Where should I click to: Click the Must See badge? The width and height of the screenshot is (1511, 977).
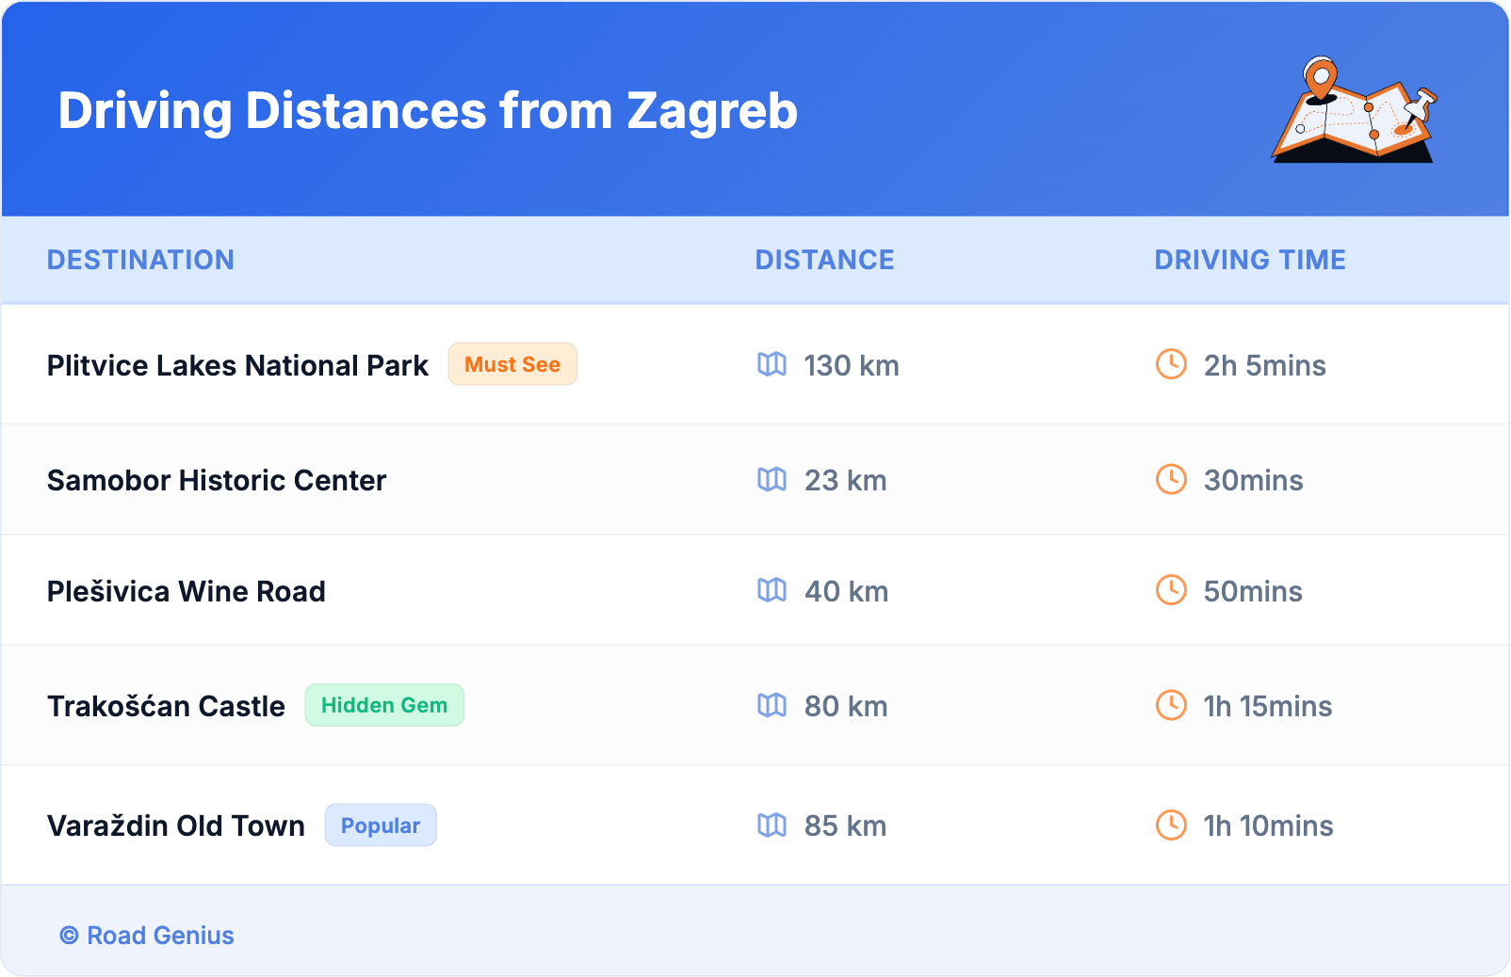click(x=512, y=364)
